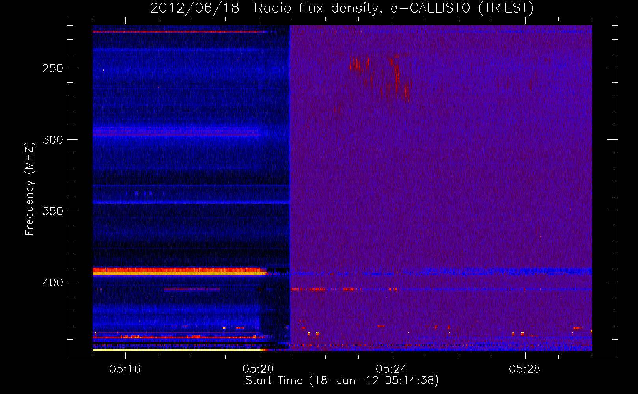This screenshot has width=638, height=394.
Task: Click the 250 frequency tick label
Action: click(53, 68)
